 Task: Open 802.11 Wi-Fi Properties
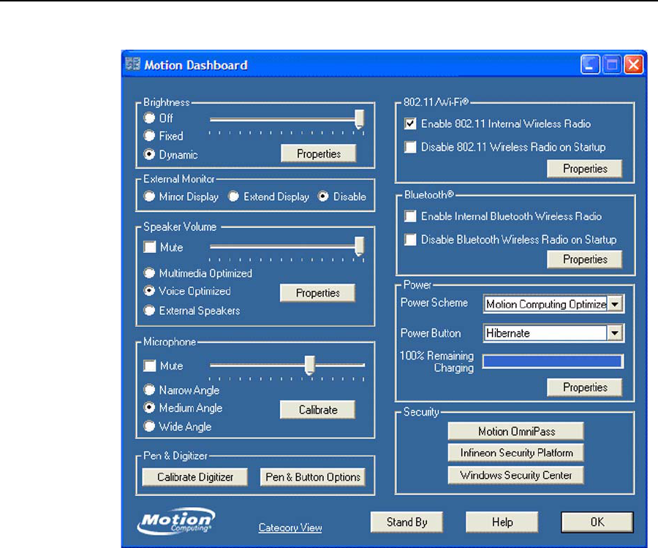(585, 169)
